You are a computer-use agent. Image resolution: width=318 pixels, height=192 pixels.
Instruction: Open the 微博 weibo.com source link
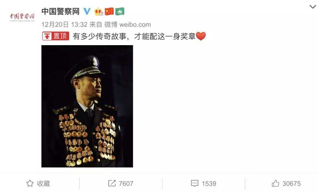pos(127,25)
